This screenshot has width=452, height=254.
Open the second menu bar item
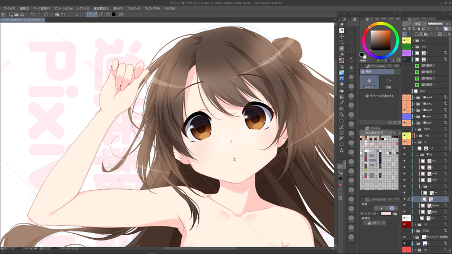coord(24,8)
